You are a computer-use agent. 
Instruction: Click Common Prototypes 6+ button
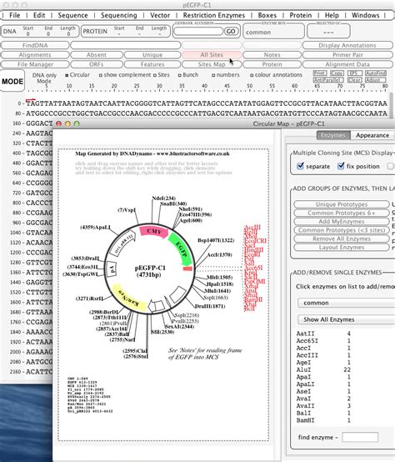(342, 213)
